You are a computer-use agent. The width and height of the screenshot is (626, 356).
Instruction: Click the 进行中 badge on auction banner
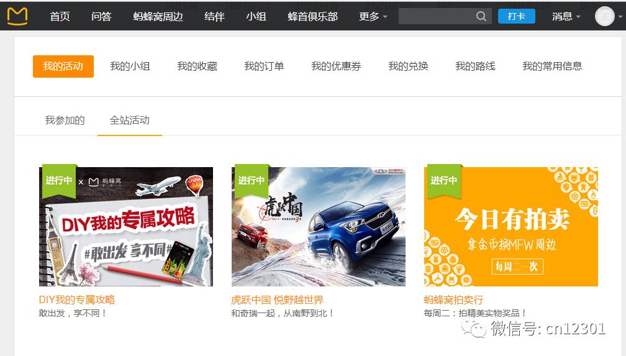[x=443, y=181]
